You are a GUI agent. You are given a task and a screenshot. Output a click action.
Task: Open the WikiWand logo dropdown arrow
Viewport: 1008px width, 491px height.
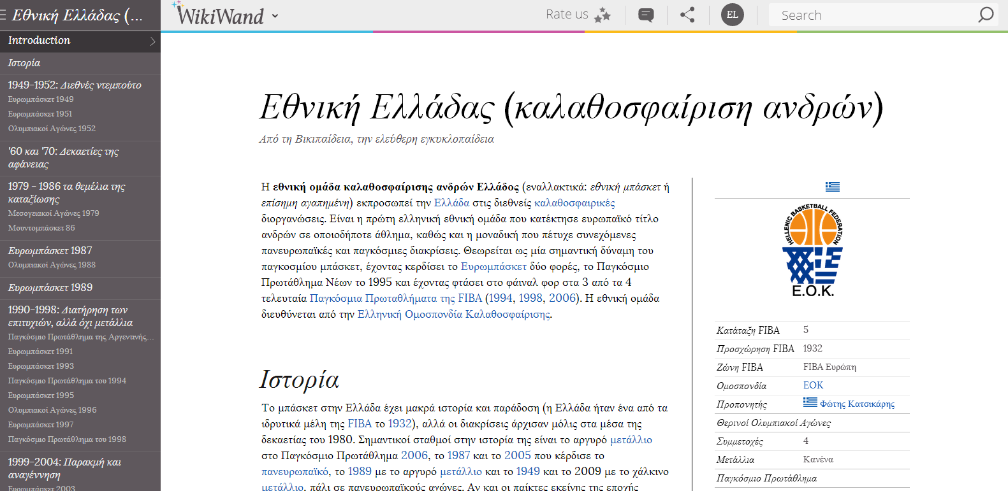[x=275, y=16]
